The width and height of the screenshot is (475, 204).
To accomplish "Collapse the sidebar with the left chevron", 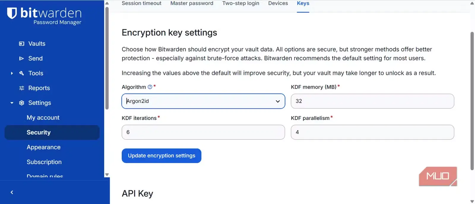I will point(12,192).
